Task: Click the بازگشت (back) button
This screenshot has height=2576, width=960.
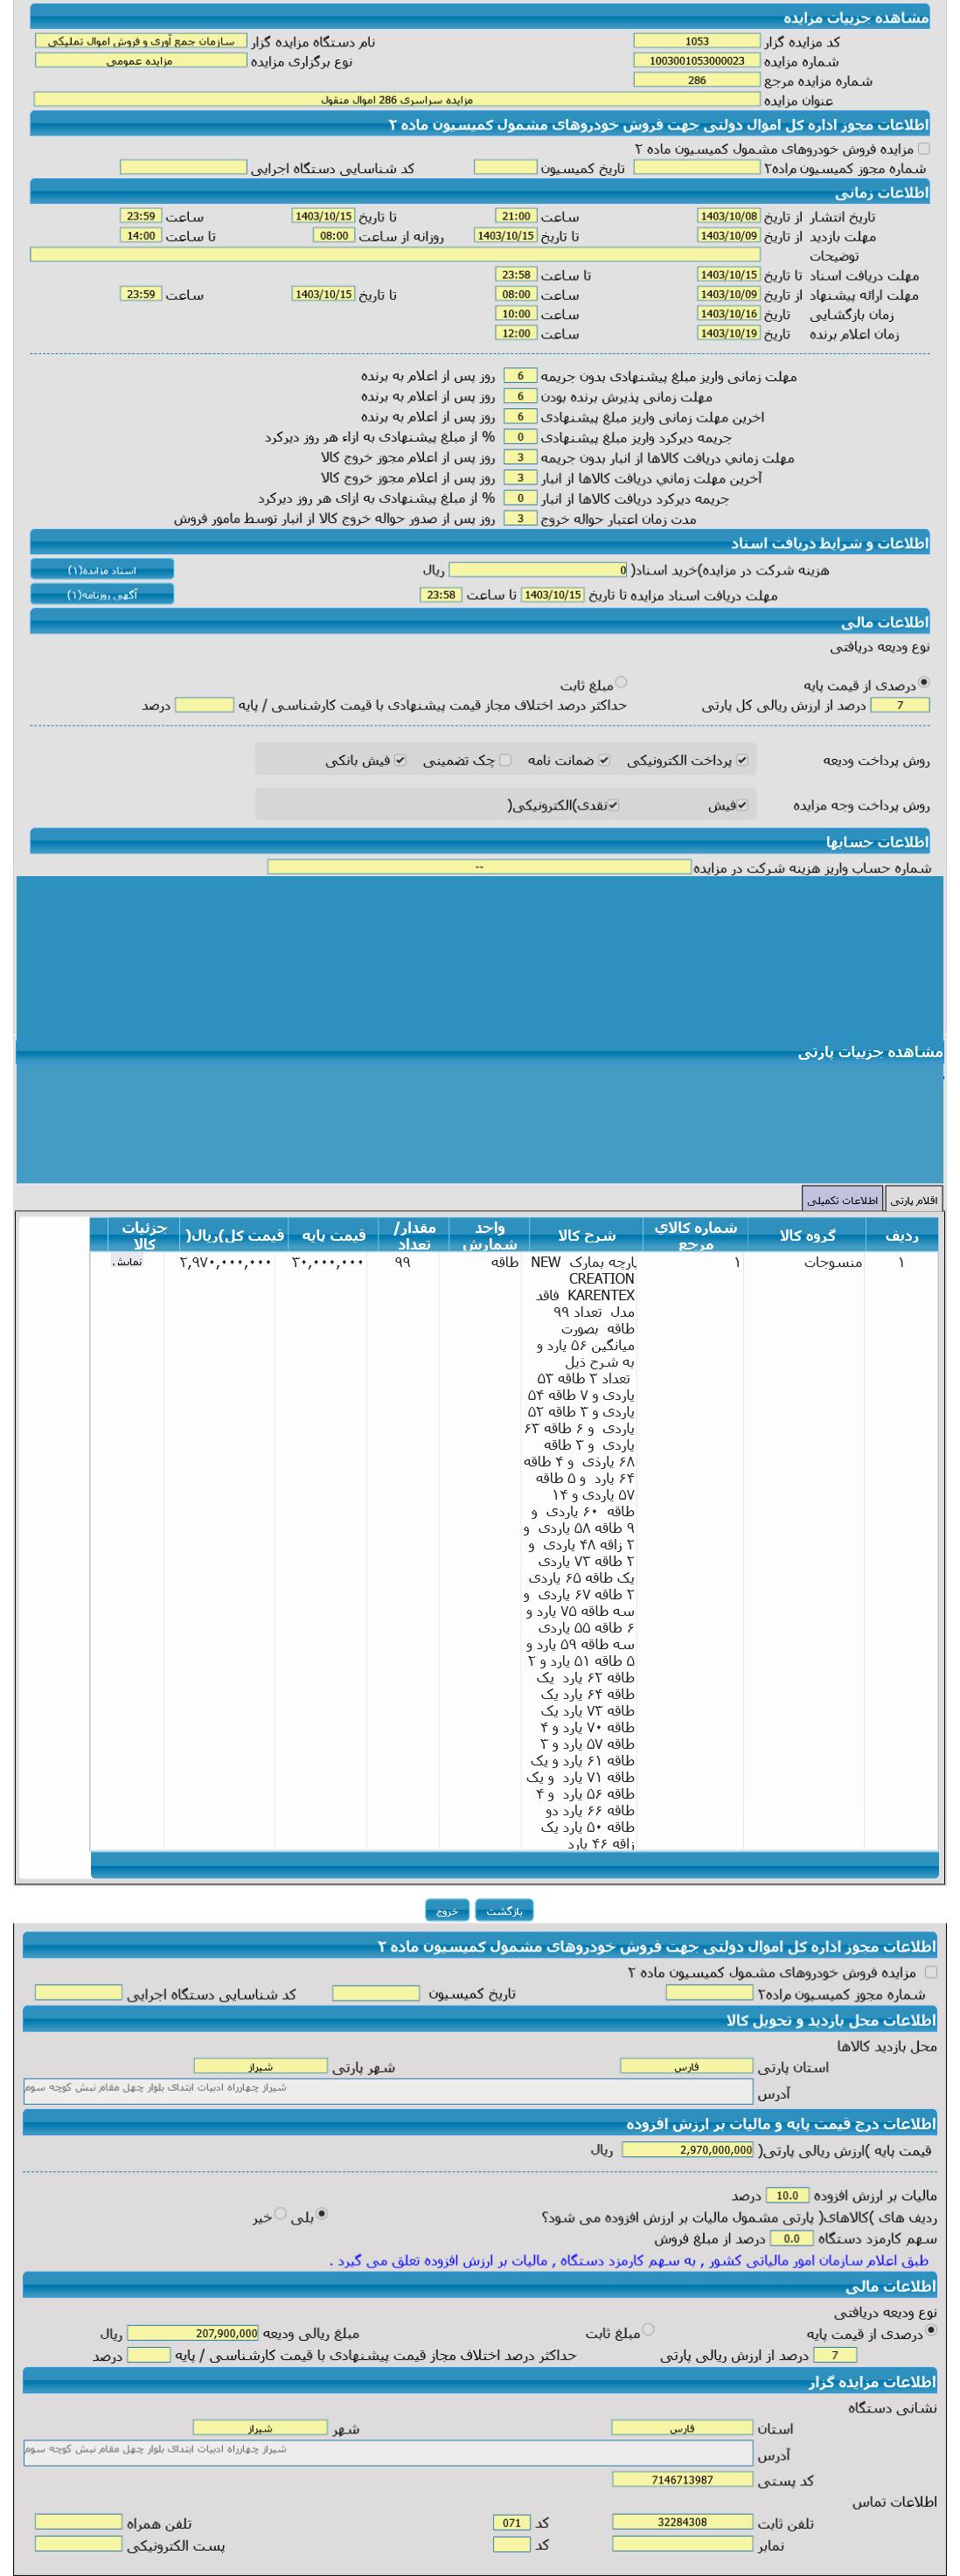Action: [503, 1910]
